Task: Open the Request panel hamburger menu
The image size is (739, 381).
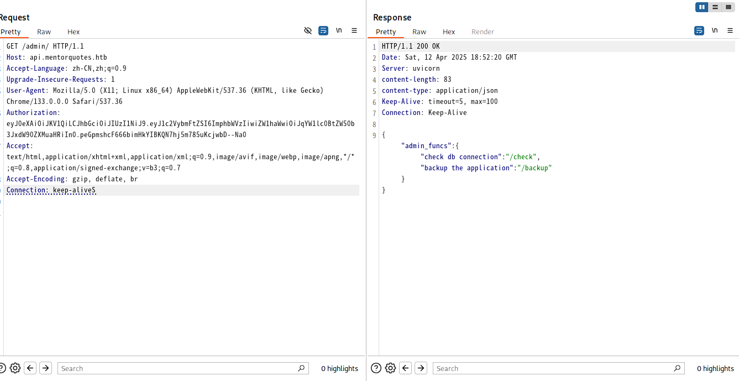Action: [x=354, y=30]
